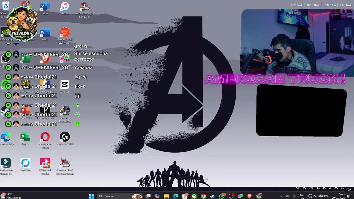Open the ESP US language switcher
Screen dimensions: 354x199
click(x=302, y=196)
